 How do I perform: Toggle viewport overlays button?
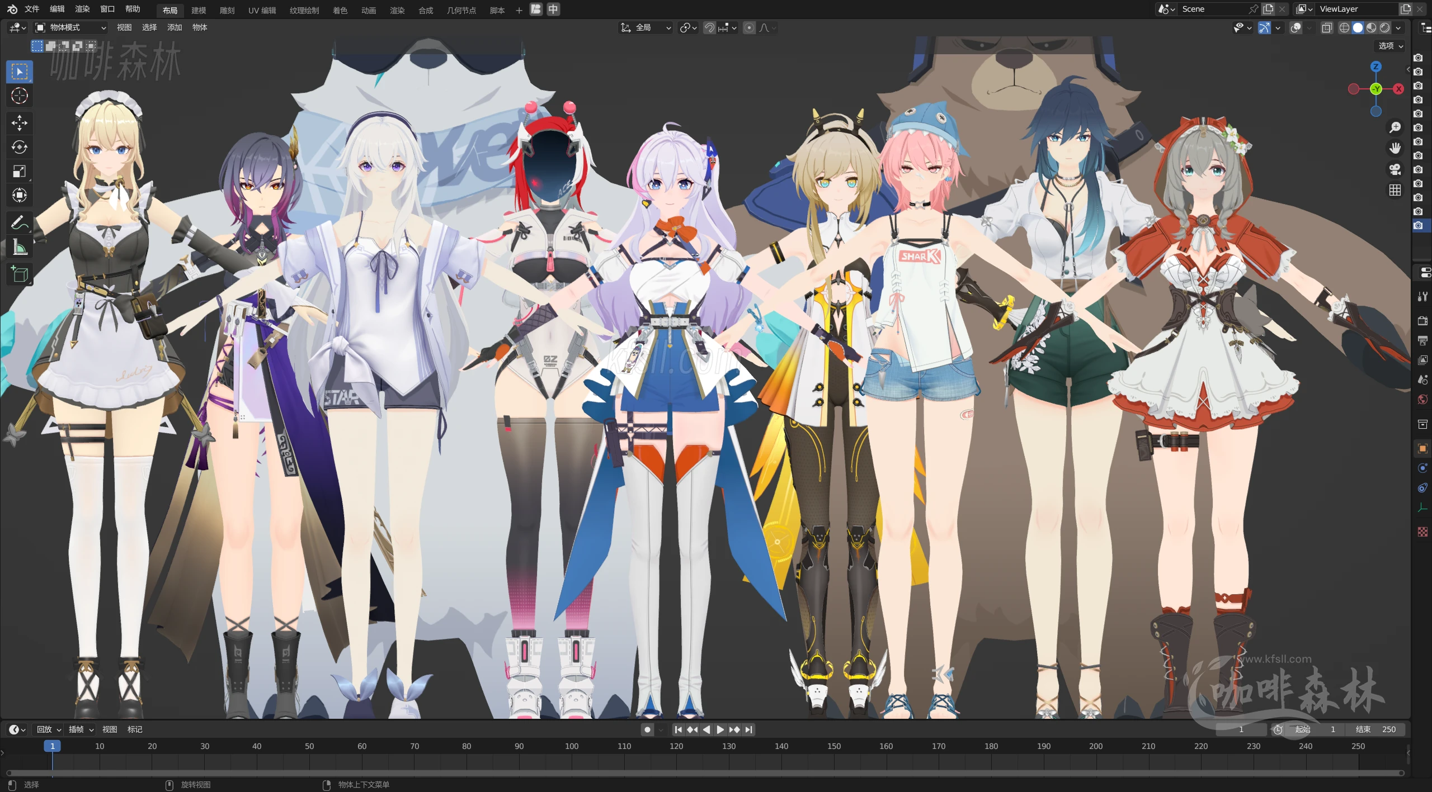point(1296,27)
